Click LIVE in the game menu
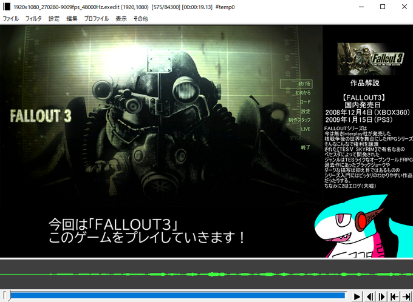The width and height of the screenshot is (413, 302). [305, 129]
